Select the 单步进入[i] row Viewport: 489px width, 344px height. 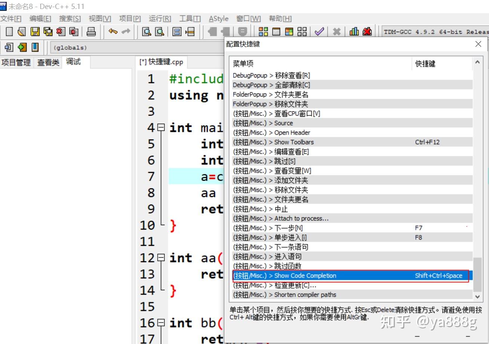[352, 237]
